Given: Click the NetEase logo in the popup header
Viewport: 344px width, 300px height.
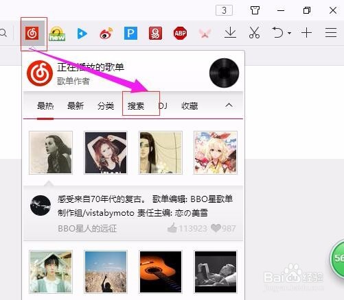Looking at the screenshot, I should 40,73.
